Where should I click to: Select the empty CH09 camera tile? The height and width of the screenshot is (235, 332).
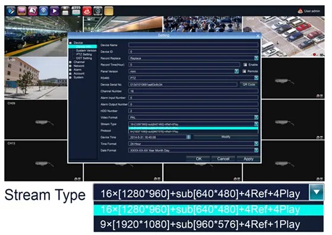point(36,119)
